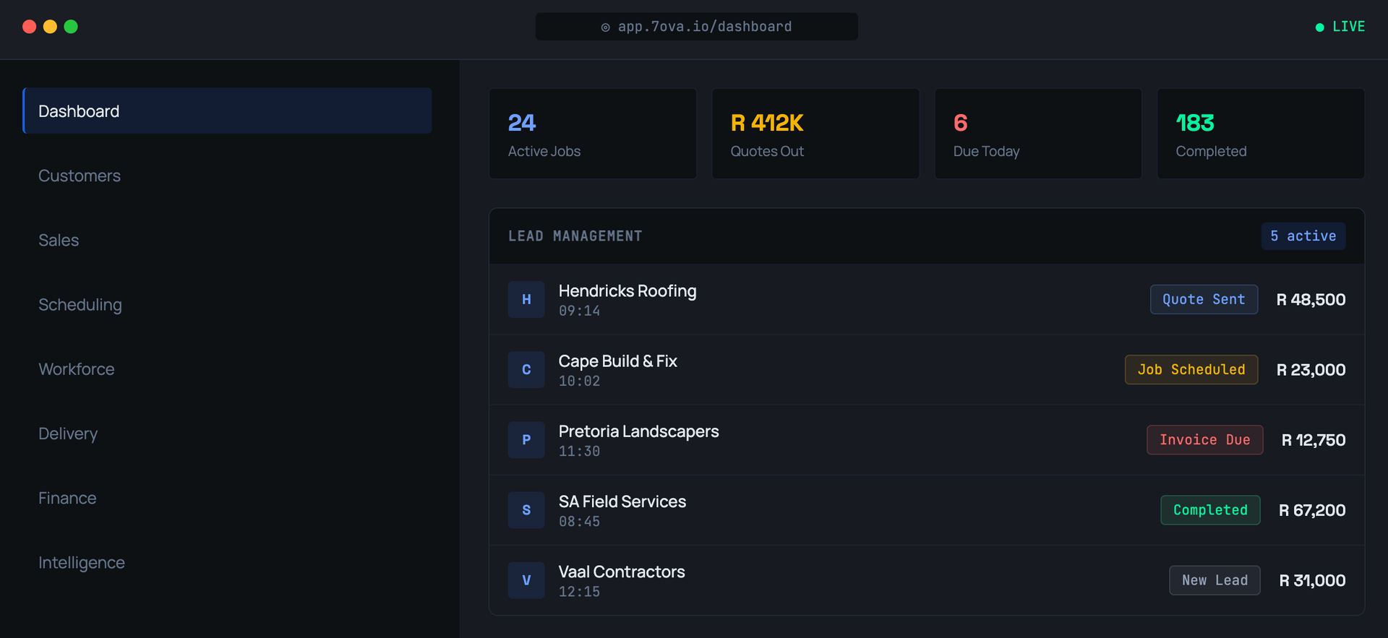Open the Dashboard sidebar item
Viewport: 1388px width, 638px height.
[x=227, y=111]
